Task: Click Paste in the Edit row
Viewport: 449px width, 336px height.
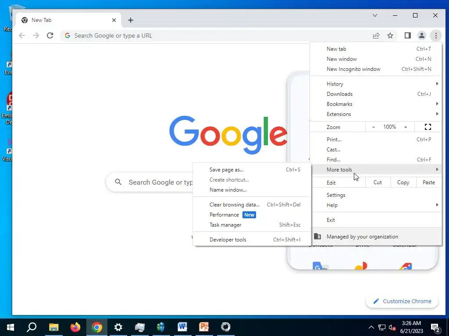Action: [x=429, y=182]
